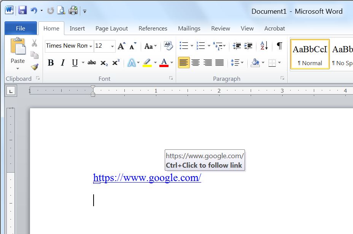Click the Redo icon
The height and width of the screenshot is (234, 353).
[51, 11]
